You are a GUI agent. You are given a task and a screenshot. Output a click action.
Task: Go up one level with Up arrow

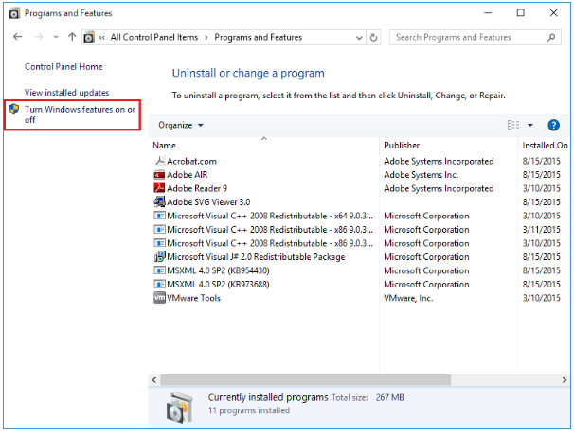pyautogui.click(x=72, y=37)
